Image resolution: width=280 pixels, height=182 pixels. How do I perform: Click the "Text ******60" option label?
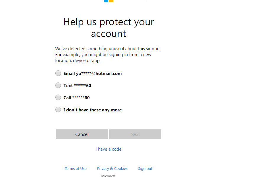pyautogui.click(x=77, y=86)
